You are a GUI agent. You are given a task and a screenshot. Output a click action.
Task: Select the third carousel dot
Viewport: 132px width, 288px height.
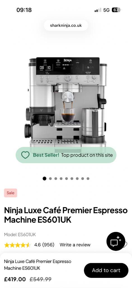pyautogui.click(x=56, y=179)
